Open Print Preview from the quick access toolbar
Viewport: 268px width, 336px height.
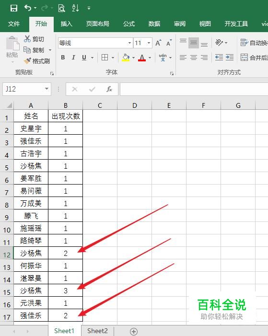[61, 8]
